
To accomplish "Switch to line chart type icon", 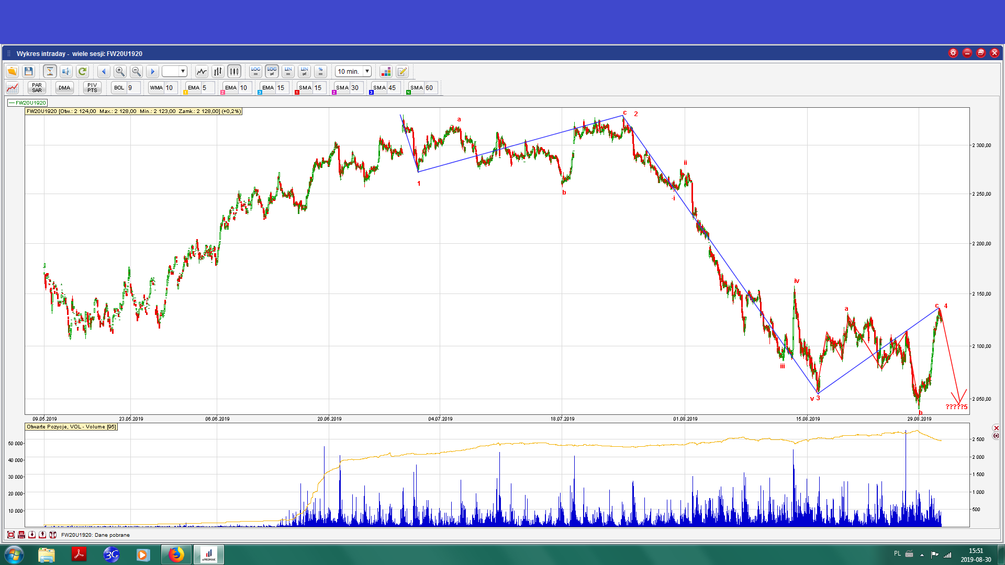I will point(202,72).
